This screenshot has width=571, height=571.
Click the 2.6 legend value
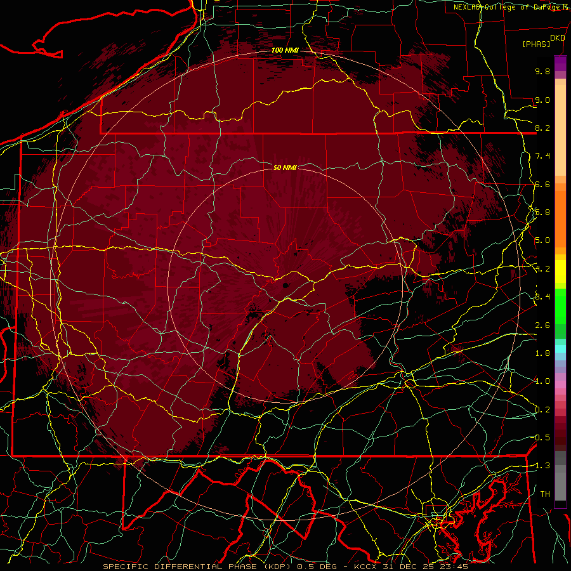click(x=542, y=325)
